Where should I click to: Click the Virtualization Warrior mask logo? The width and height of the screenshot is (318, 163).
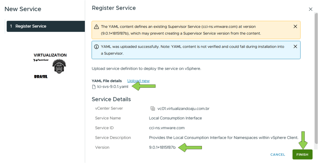(x=59, y=66)
